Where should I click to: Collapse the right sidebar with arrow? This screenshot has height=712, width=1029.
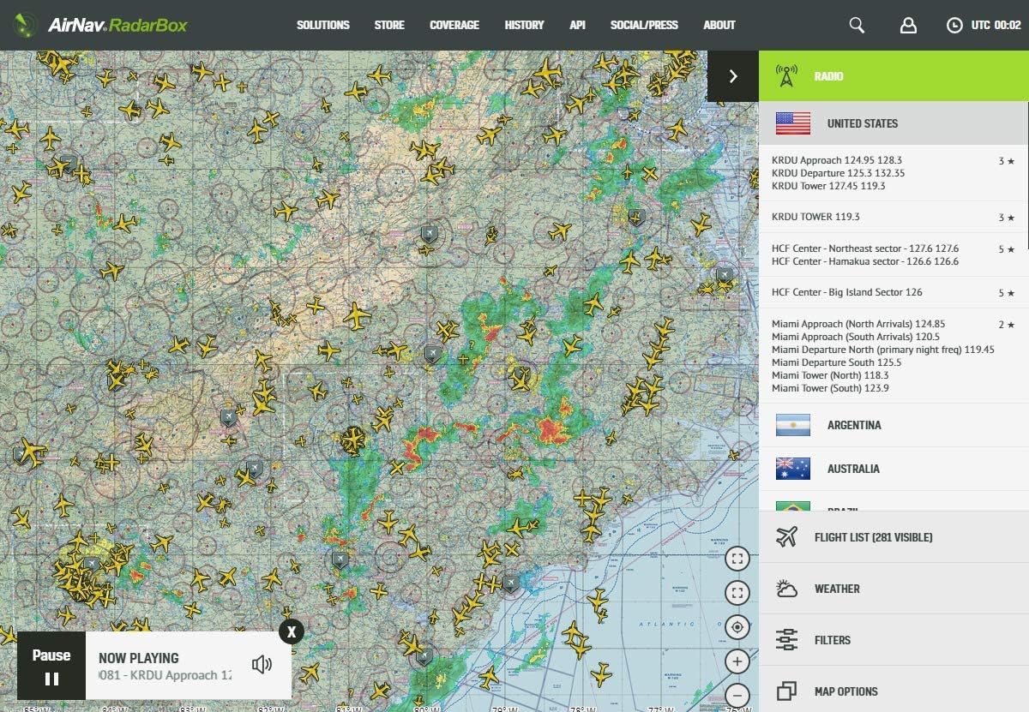coord(733,76)
